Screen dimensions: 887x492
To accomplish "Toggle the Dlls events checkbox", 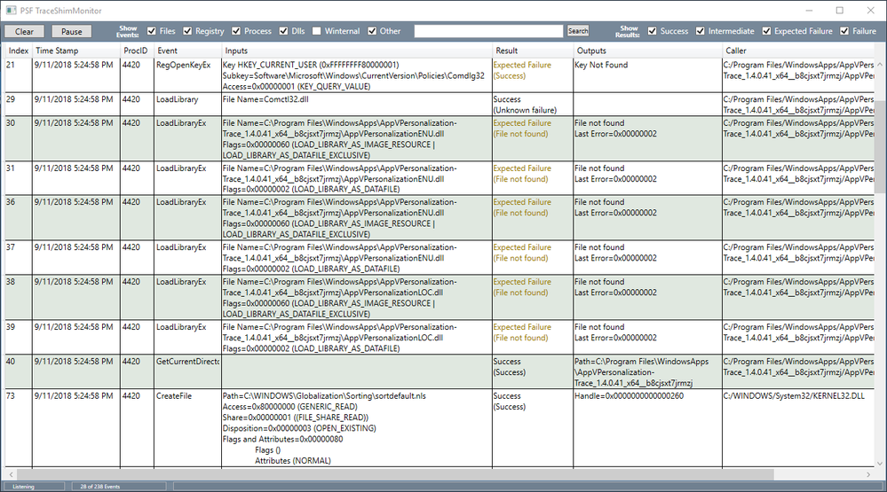I will (x=283, y=31).
